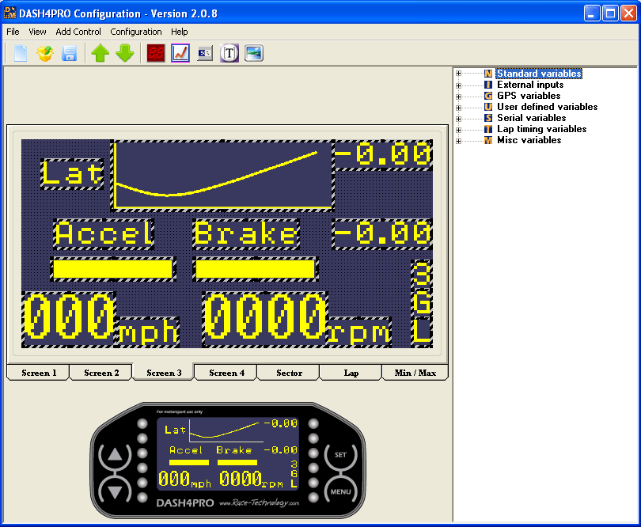Create a new configuration file

[x=19, y=53]
